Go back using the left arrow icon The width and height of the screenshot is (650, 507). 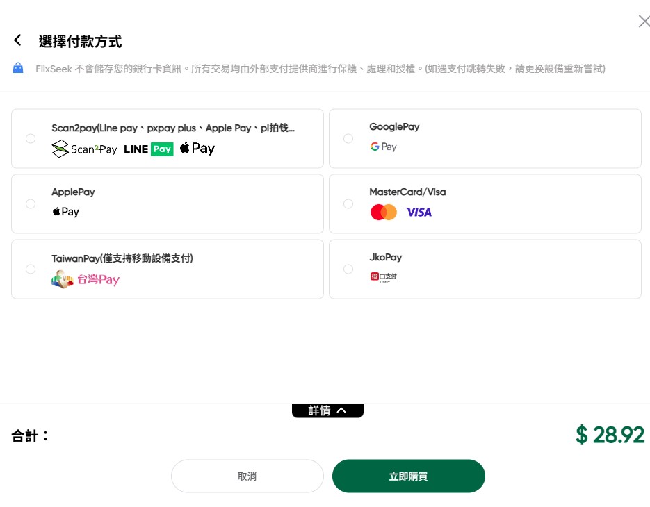pyautogui.click(x=17, y=40)
